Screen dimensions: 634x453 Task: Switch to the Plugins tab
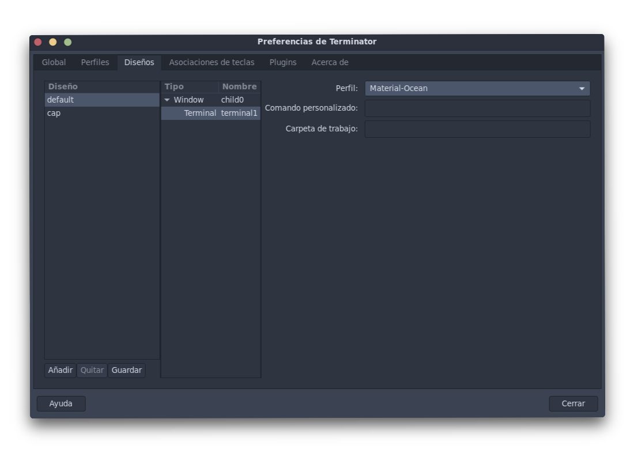click(282, 62)
